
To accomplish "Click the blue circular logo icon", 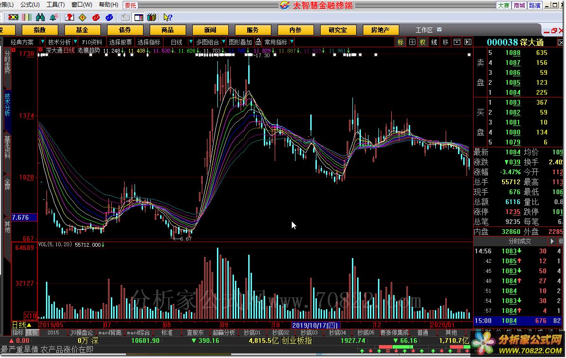I will coord(109,17).
